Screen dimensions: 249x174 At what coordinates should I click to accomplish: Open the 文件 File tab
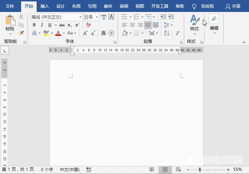click(x=10, y=6)
